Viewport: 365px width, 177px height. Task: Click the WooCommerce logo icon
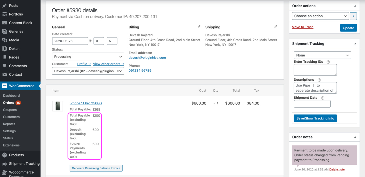point(4,86)
